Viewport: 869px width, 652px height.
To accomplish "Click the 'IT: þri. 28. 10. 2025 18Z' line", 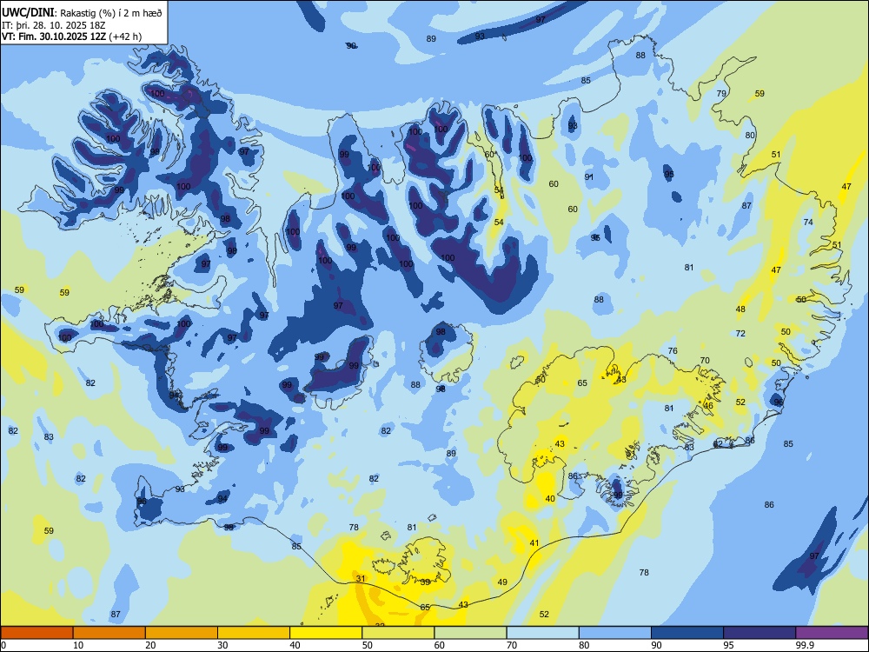I will coord(55,25).
